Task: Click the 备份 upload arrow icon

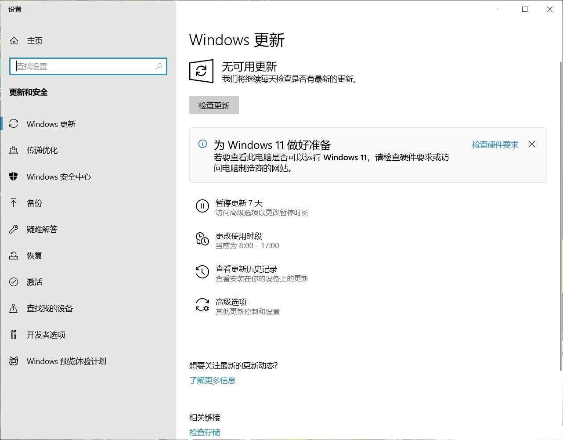Action: 14,203
